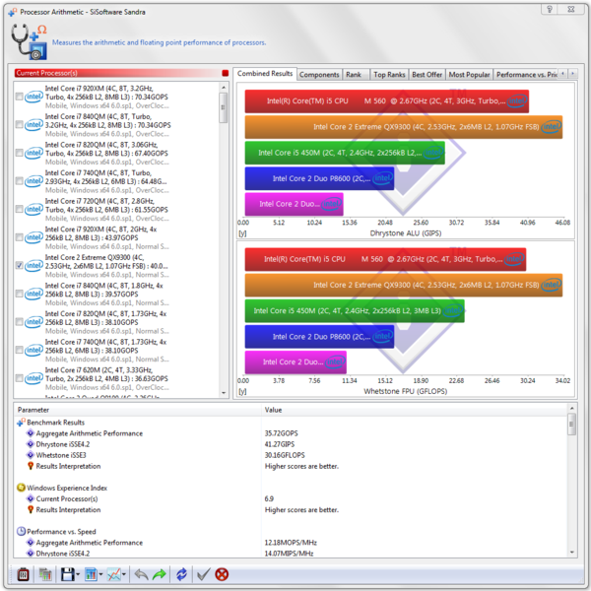591x591 pixels.
Task: Open the Most Popular tab
Action: (x=469, y=75)
